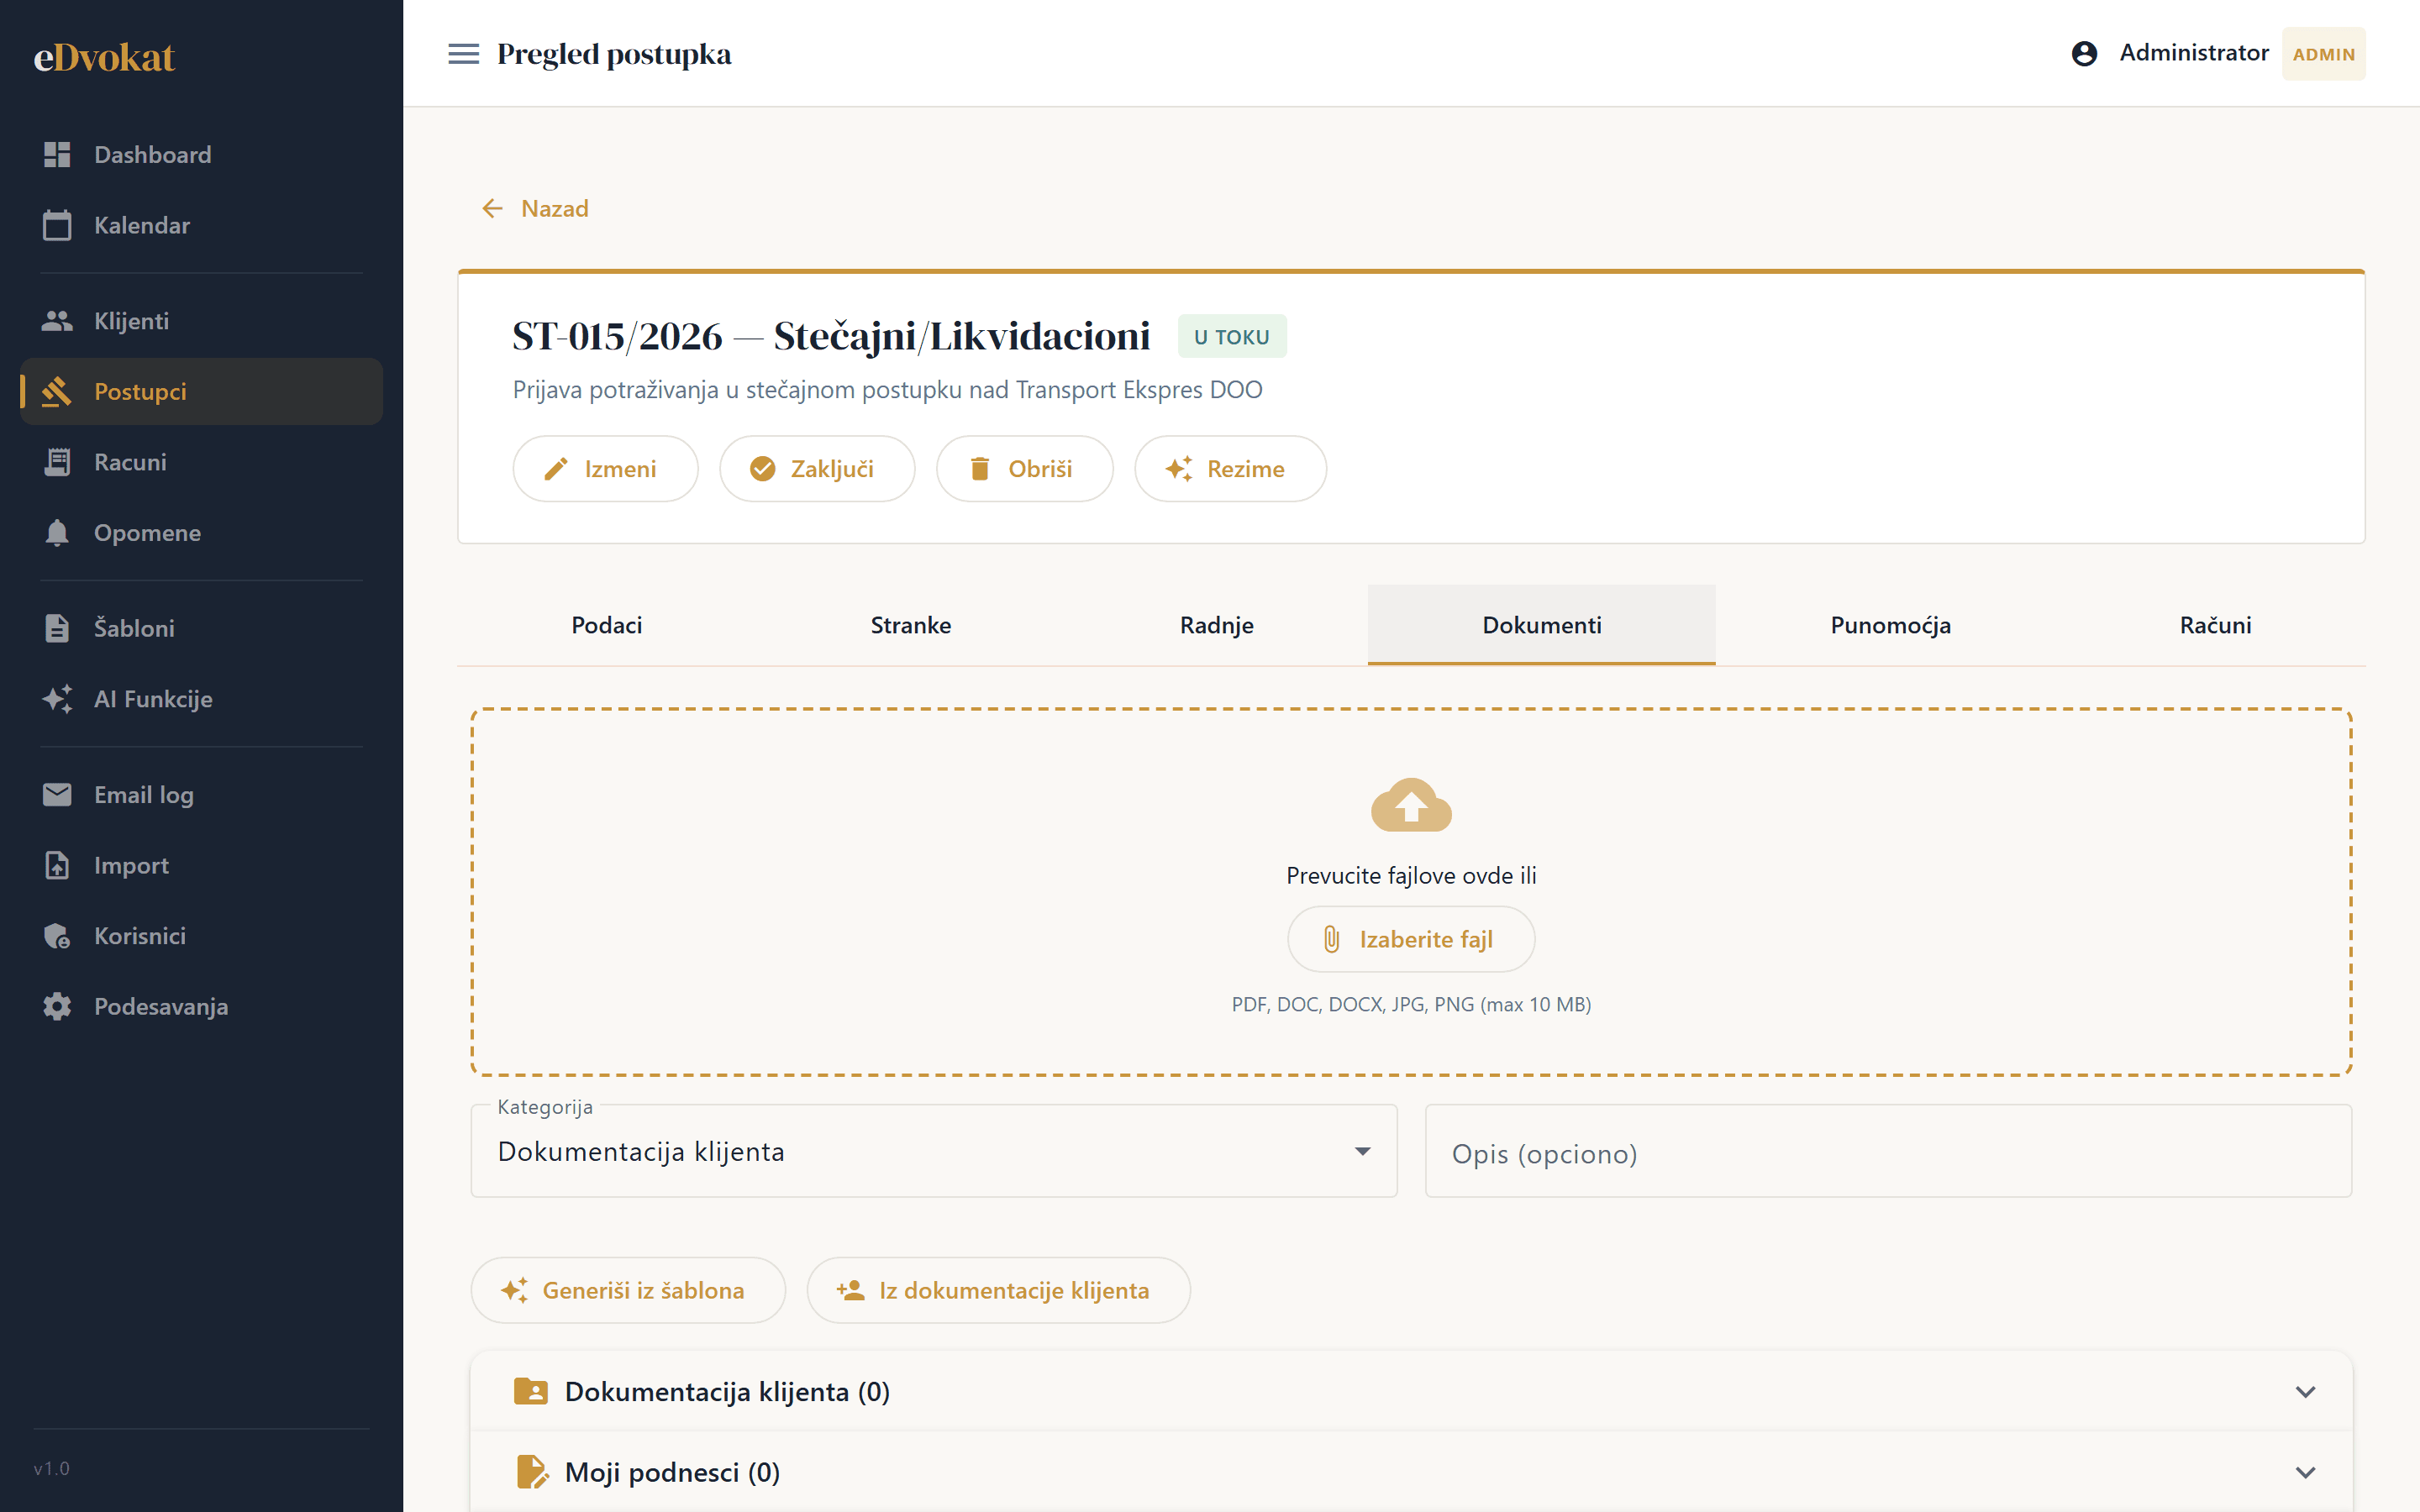Open Import in the sidebar
Screen dimensions: 2420x1512
tap(201, 865)
